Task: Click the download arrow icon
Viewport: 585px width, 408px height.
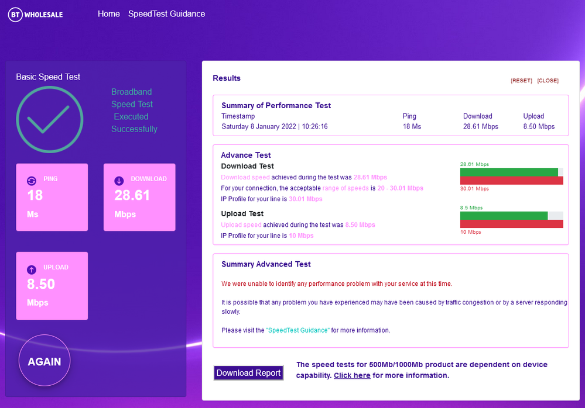Action: click(119, 181)
